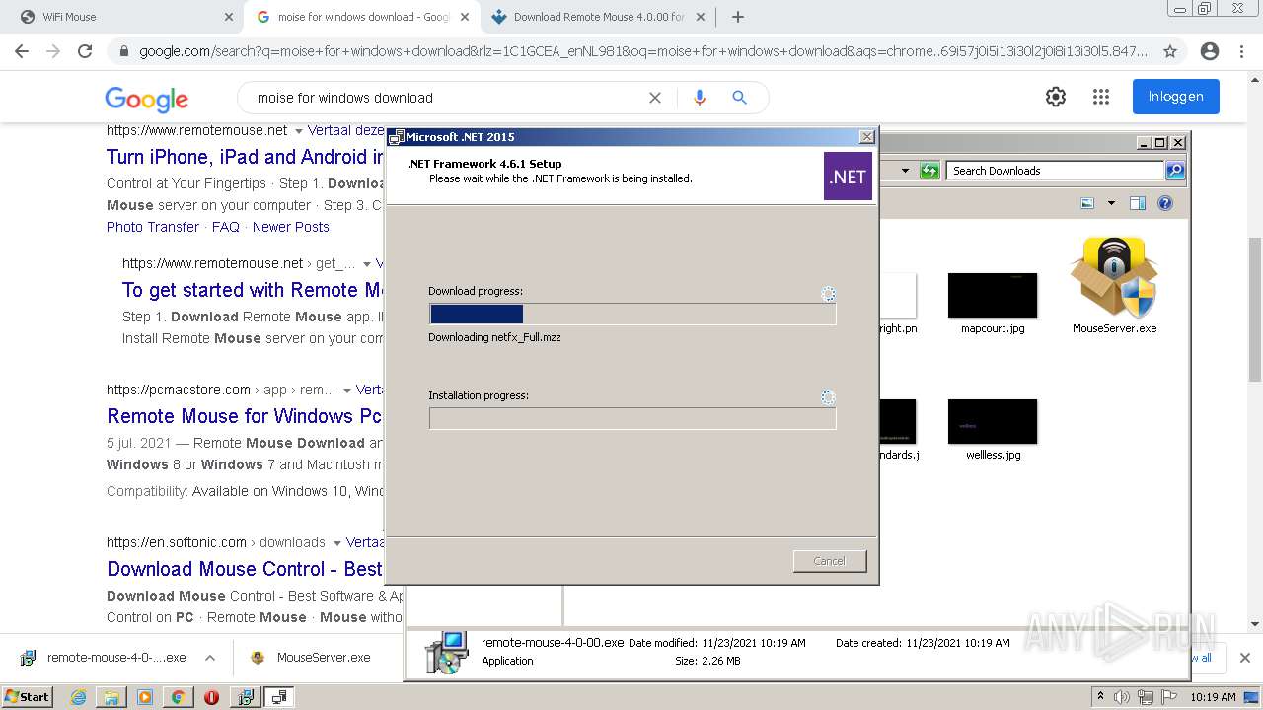Image resolution: width=1263 pixels, height=710 pixels.
Task: Expand the en.softonic.com result options arrow
Action: coord(337,543)
